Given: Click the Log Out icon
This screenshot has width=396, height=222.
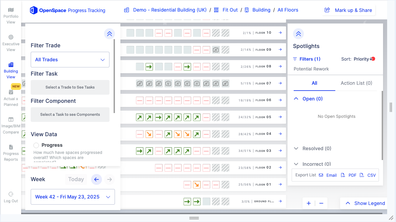Looking at the screenshot, I should click(11, 194).
